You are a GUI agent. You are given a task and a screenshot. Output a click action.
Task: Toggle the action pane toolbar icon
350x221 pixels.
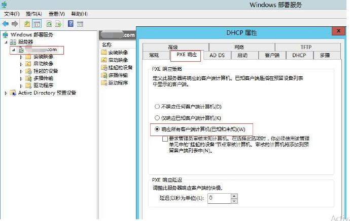click(x=80, y=24)
